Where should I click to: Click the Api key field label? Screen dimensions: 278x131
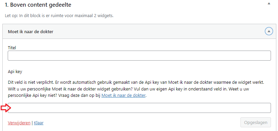click(15, 72)
